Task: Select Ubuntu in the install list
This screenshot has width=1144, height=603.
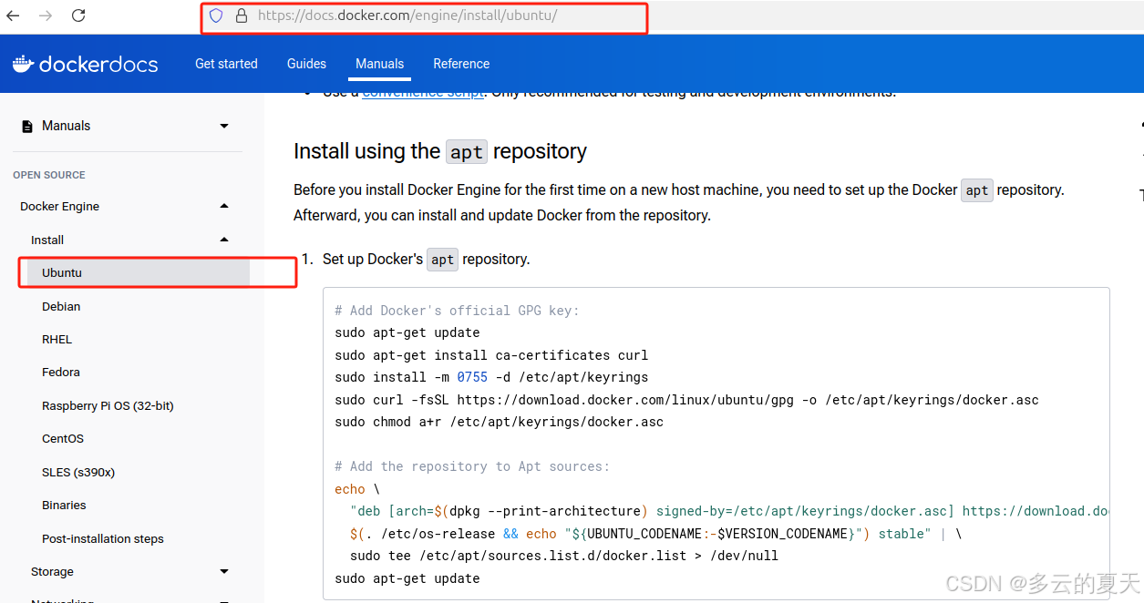Action: coord(62,273)
